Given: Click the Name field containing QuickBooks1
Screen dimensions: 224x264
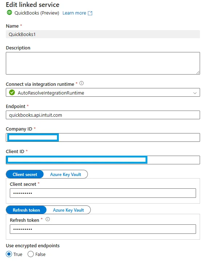Looking at the screenshot, I should pyautogui.click(x=103, y=34).
